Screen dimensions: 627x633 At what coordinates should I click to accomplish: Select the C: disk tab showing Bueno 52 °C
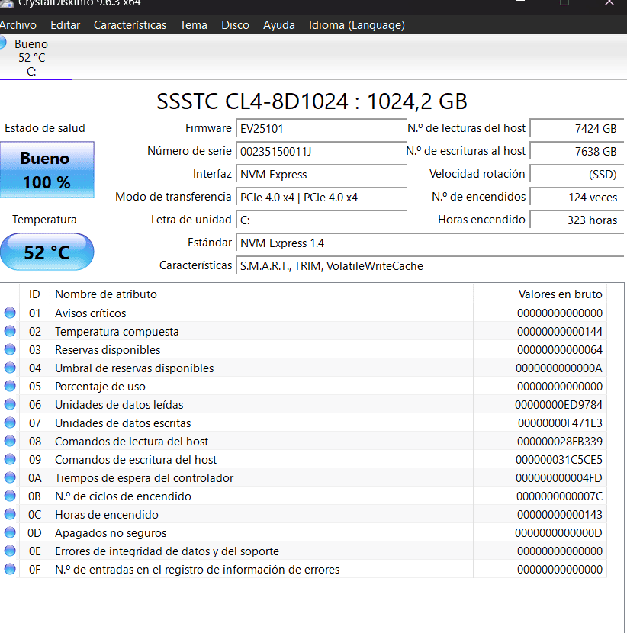[31, 57]
